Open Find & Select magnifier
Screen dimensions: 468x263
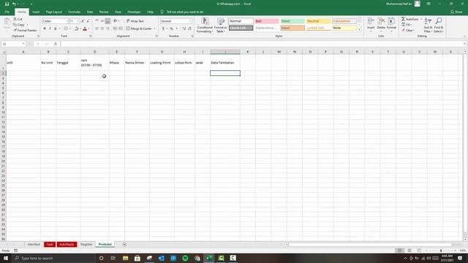pos(439,25)
